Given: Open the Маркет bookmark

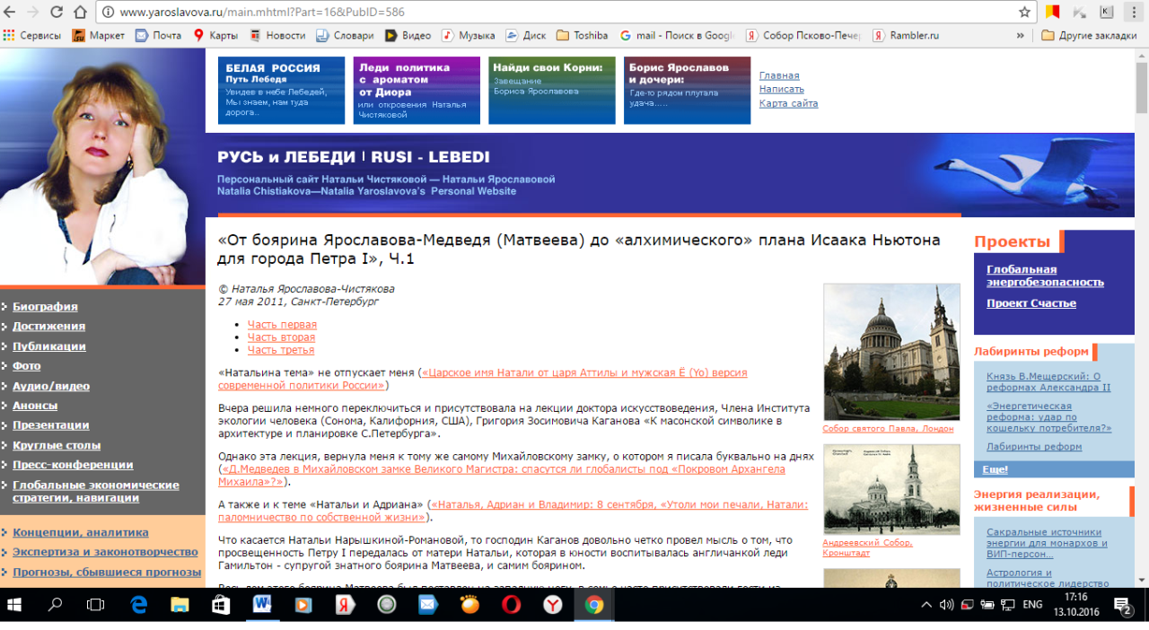Looking at the screenshot, I should click(x=100, y=36).
